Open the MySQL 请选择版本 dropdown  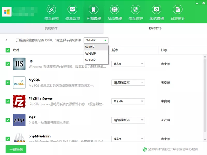point(128,82)
